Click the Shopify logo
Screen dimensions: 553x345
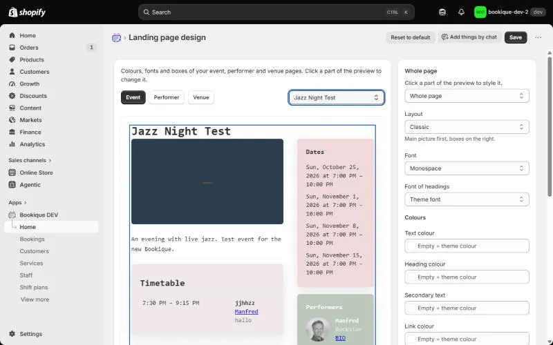click(27, 12)
